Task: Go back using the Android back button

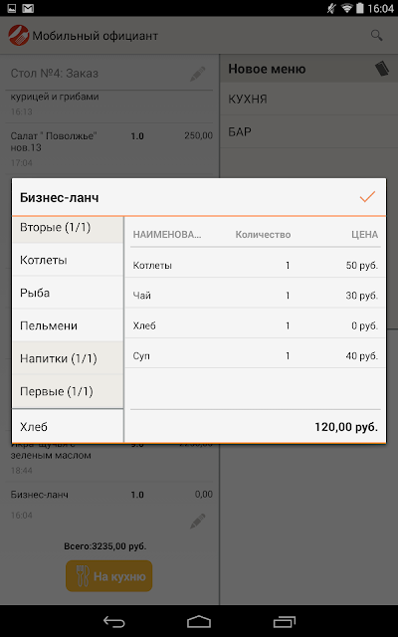Action: [114, 621]
